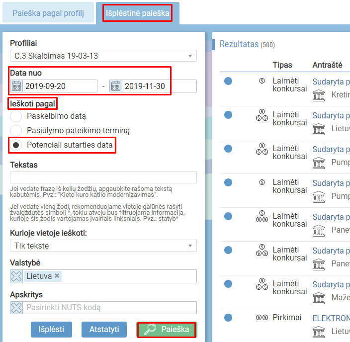The image size is (350, 342).
Task: Open the Profiliai dropdown
Action: coord(103,56)
